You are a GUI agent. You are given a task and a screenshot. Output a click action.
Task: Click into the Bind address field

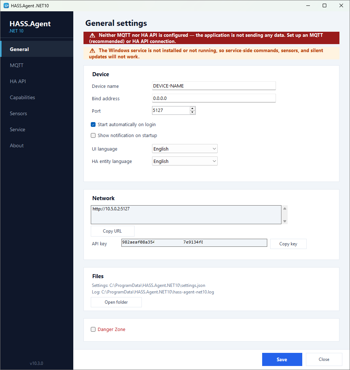click(214, 98)
